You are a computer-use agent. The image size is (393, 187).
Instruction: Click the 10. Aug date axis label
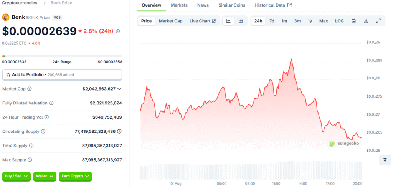coord(176,184)
